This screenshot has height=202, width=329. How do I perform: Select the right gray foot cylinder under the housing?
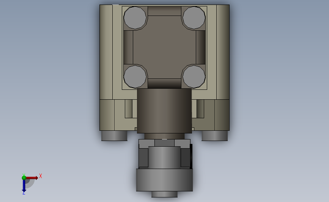click(215, 136)
